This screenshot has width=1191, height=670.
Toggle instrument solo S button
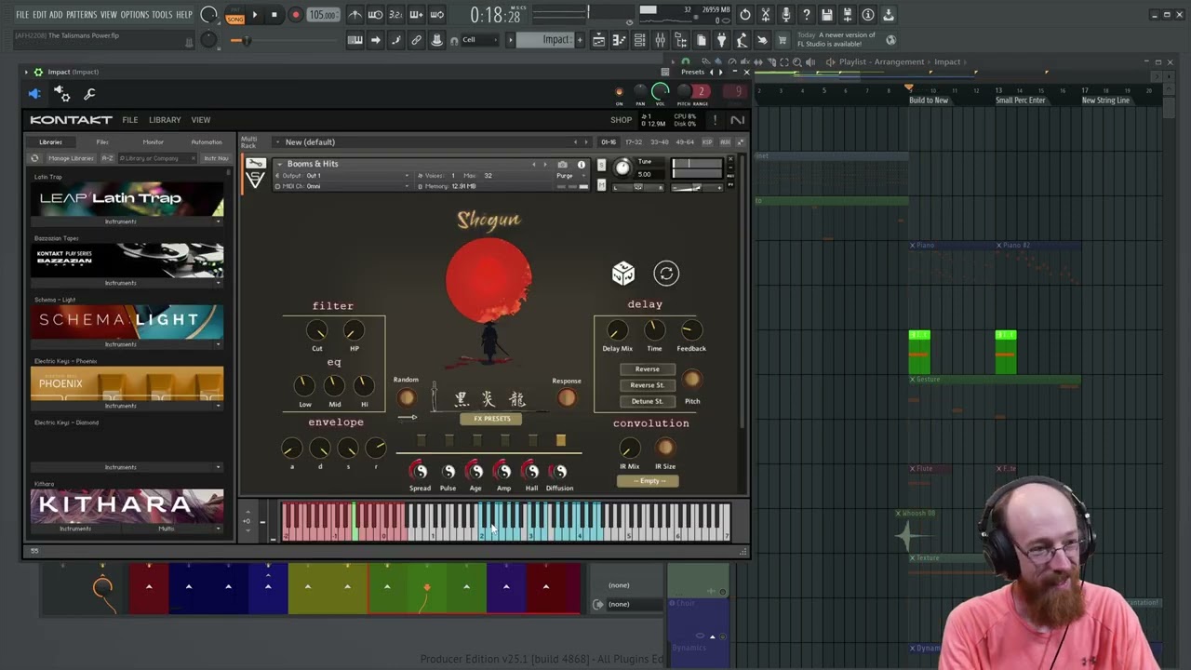coord(601,165)
